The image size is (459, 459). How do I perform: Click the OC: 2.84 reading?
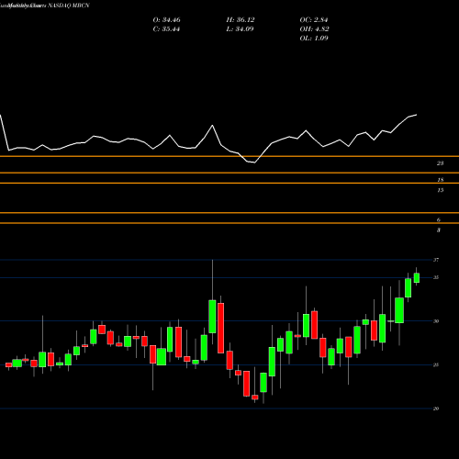point(314,20)
